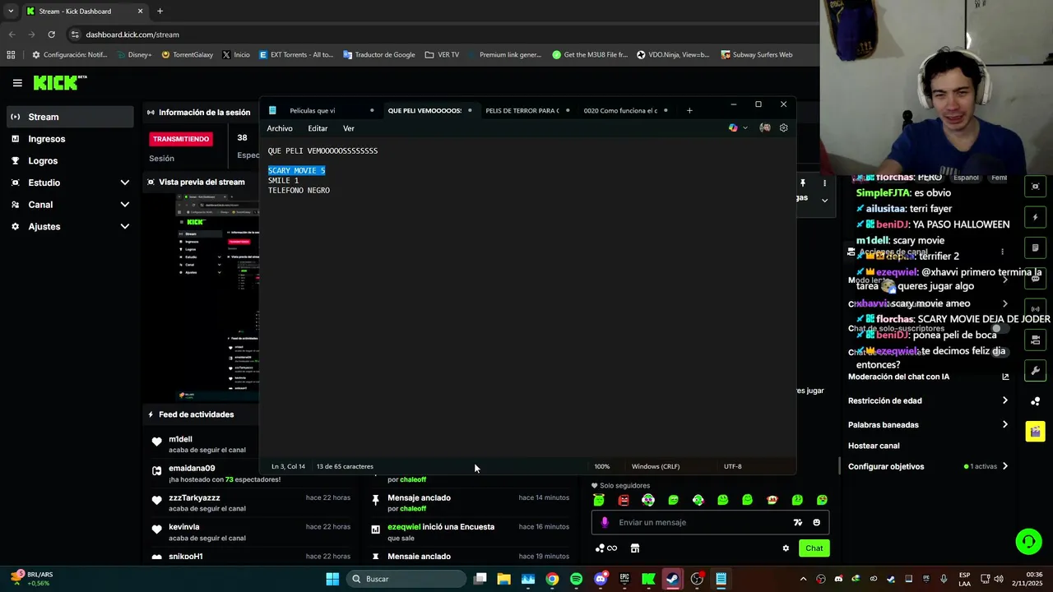This screenshot has width=1053, height=592.
Task: Open Spotify from the taskbar
Action: click(x=576, y=579)
